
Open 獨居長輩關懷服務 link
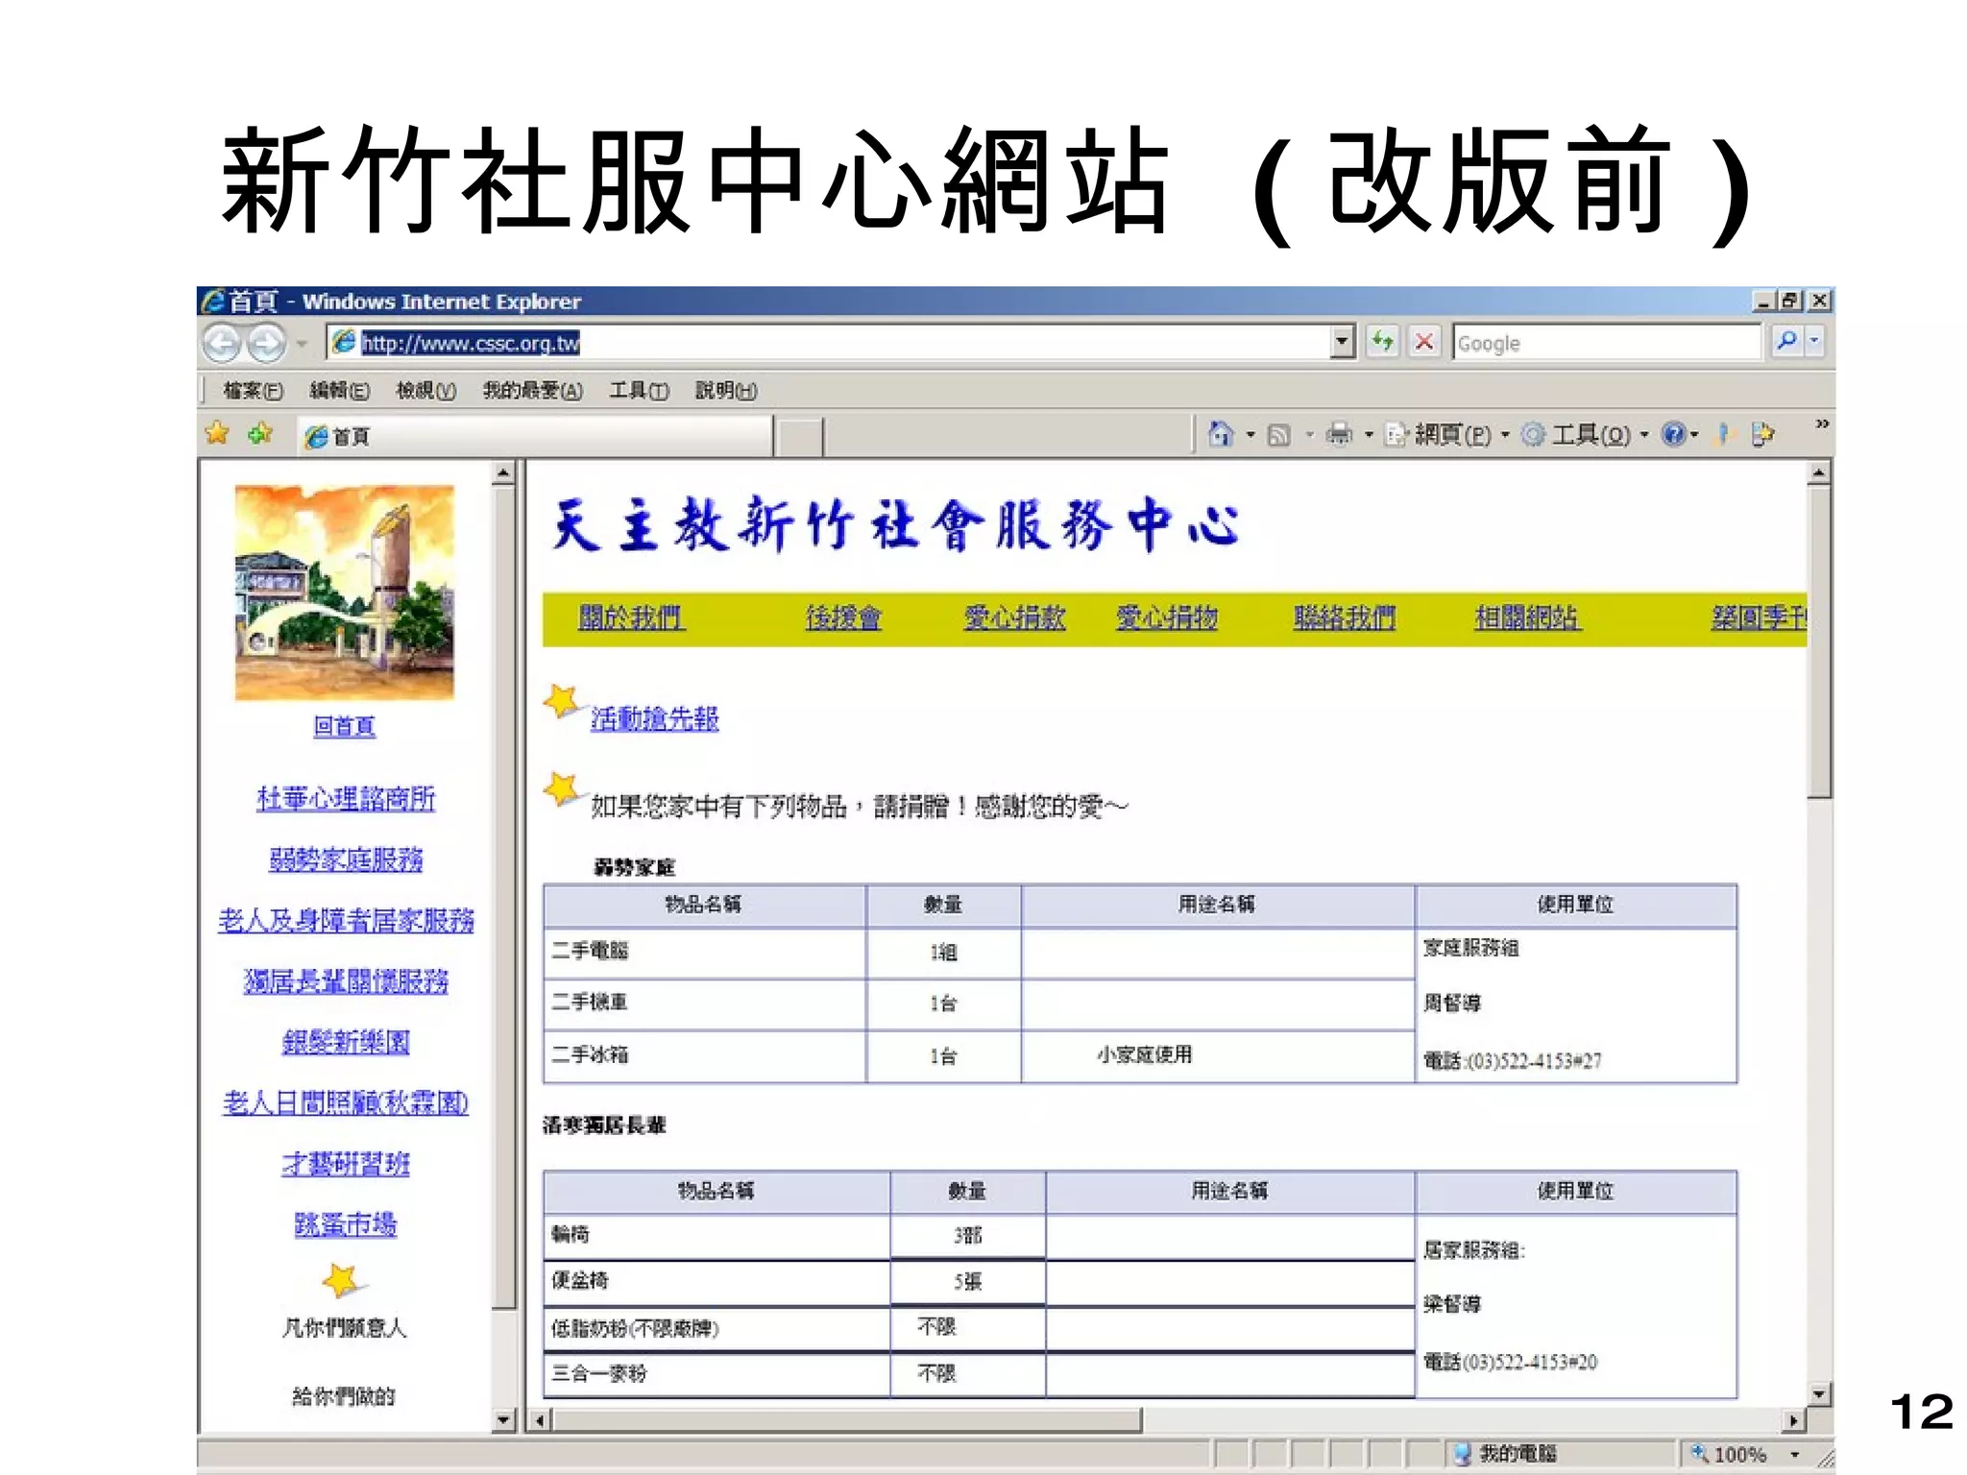click(346, 981)
